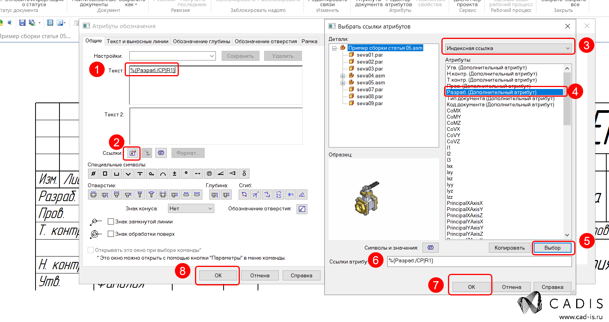Select seva09.par in the Детали tree
Image resolution: width=609 pixels, height=322 pixels.
370,104
